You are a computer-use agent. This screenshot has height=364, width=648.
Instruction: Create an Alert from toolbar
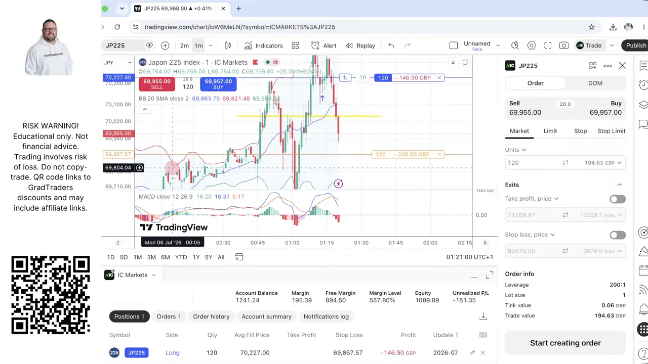(323, 46)
